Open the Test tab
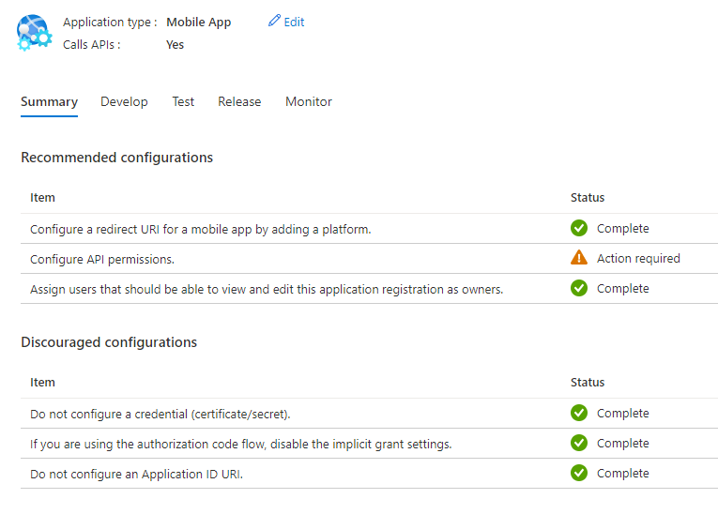This screenshot has height=514, width=718. 183,101
